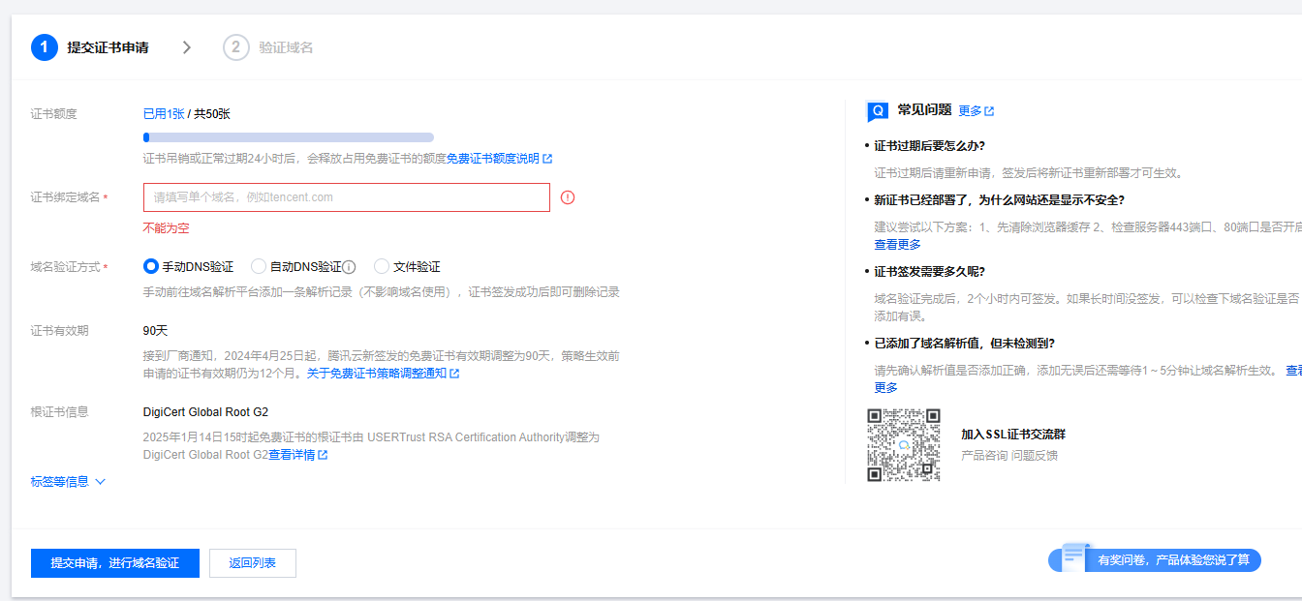The height and width of the screenshot is (601, 1302).
Task: Click the SSL group QR code
Action: (x=903, y=444)
